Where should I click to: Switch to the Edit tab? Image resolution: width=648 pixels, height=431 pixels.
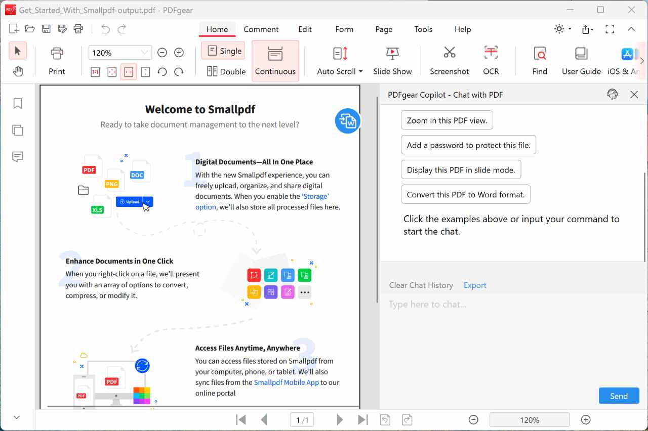coord(305,29)
